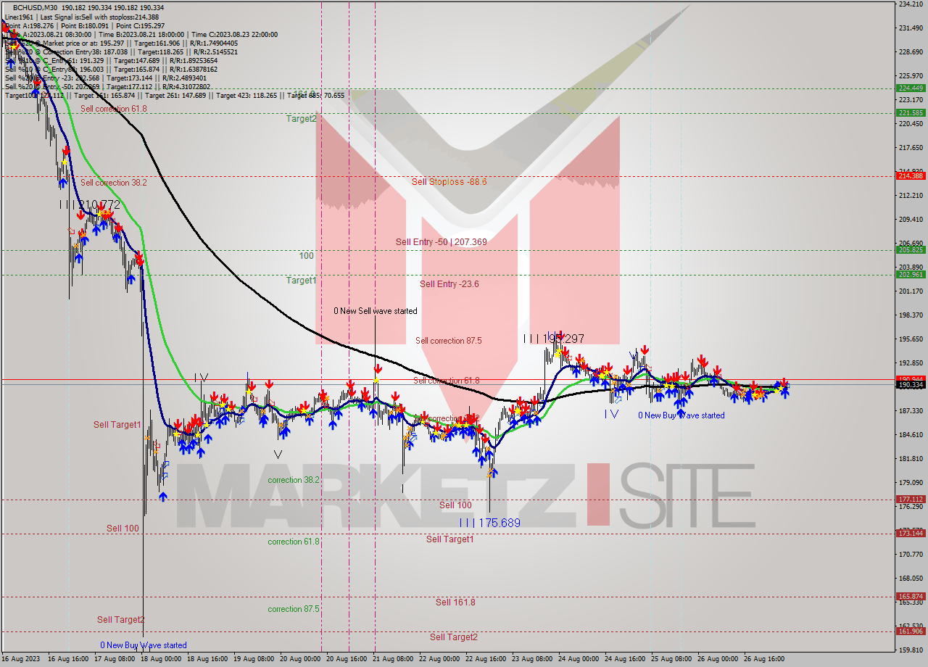Select the 'Sell correction 87.5' label

(x=448, y=341)
